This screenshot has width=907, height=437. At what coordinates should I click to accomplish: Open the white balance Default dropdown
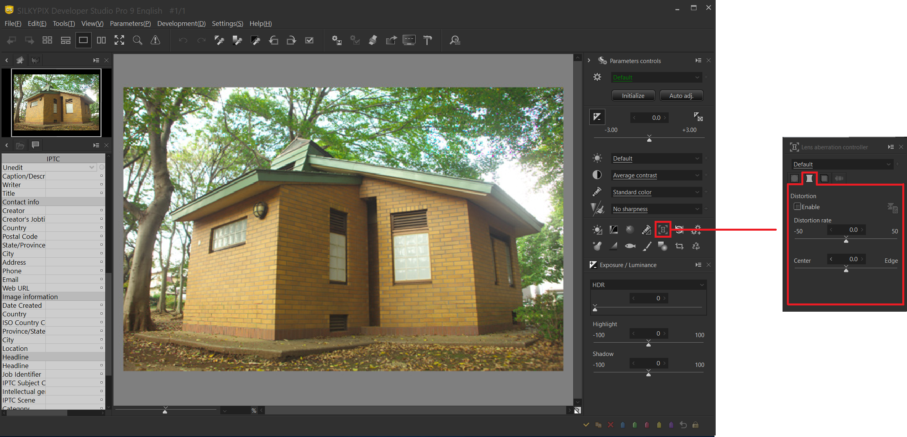[656, 159]
